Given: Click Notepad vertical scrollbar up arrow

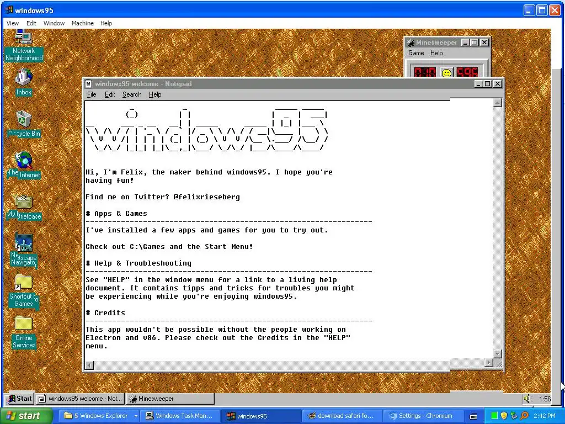Looking at the screenshot, I should coord(497,103).
